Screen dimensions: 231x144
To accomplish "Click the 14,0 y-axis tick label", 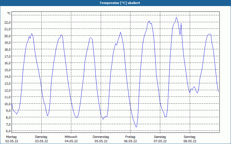I will click(x=8, y=77).
